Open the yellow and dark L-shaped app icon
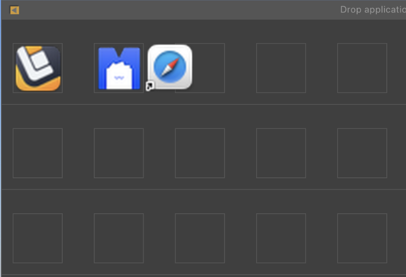 click(38, 68)
